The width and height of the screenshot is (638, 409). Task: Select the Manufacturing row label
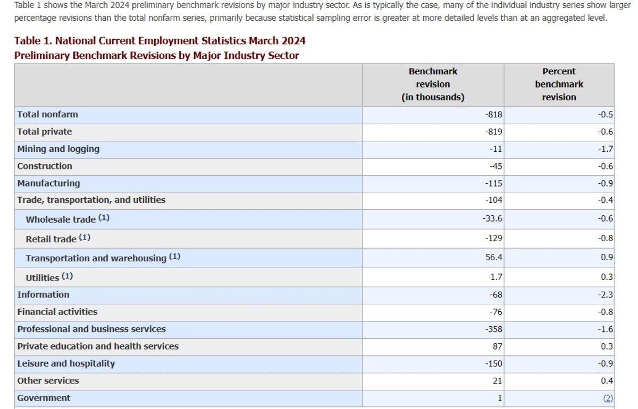point(48,183)
